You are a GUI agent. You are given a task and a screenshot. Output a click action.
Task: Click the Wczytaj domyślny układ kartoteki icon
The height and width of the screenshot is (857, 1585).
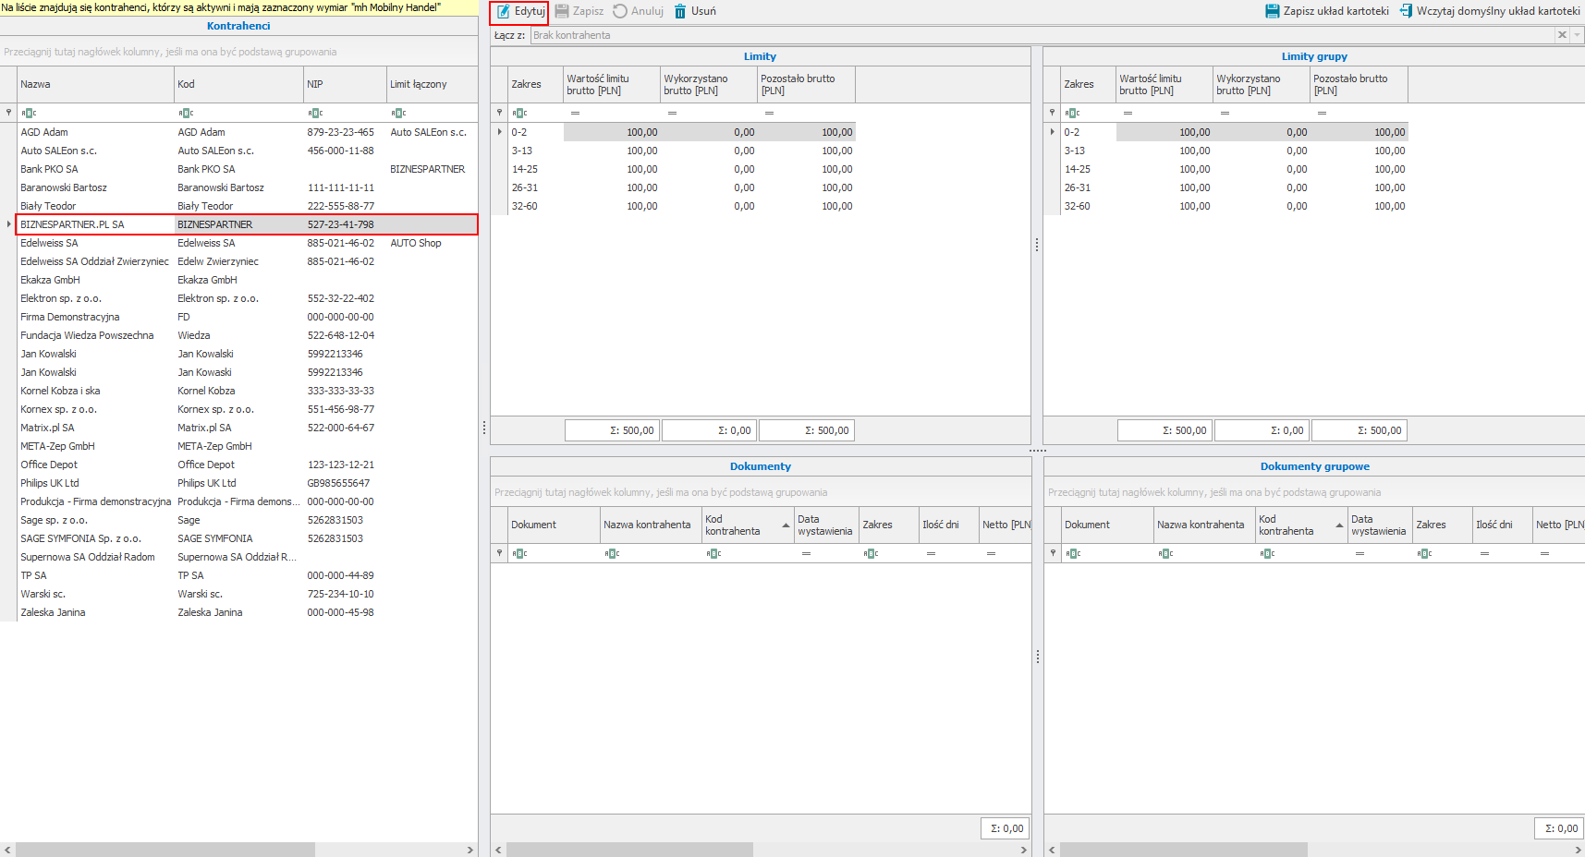pyautogui.click(x=1406, y=12)
